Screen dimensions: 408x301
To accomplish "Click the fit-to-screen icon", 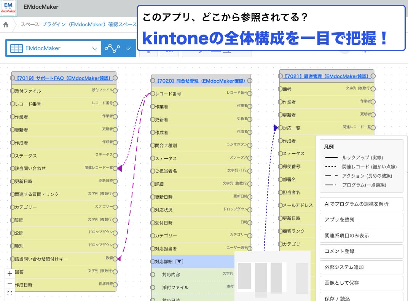I will [10, 293].
